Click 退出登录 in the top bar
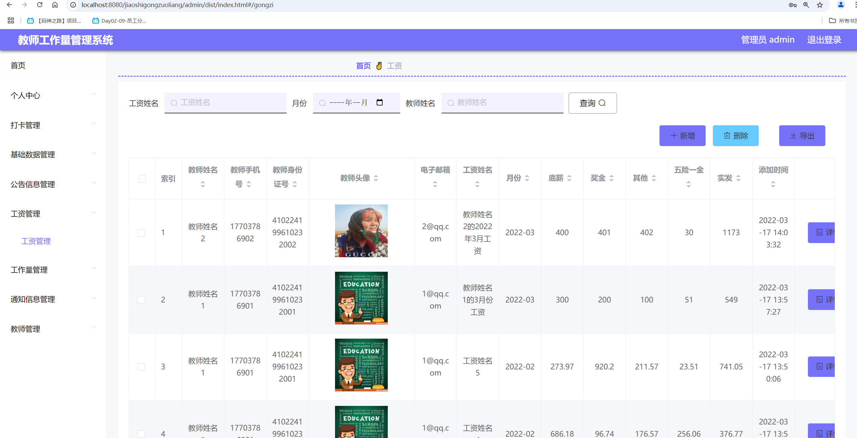Screen dimensions: 857x438 click(x=824, y=40)
